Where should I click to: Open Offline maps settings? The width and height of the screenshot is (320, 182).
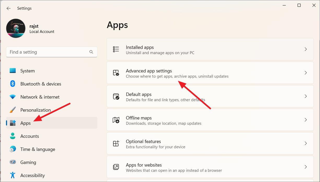pos(210,120)
